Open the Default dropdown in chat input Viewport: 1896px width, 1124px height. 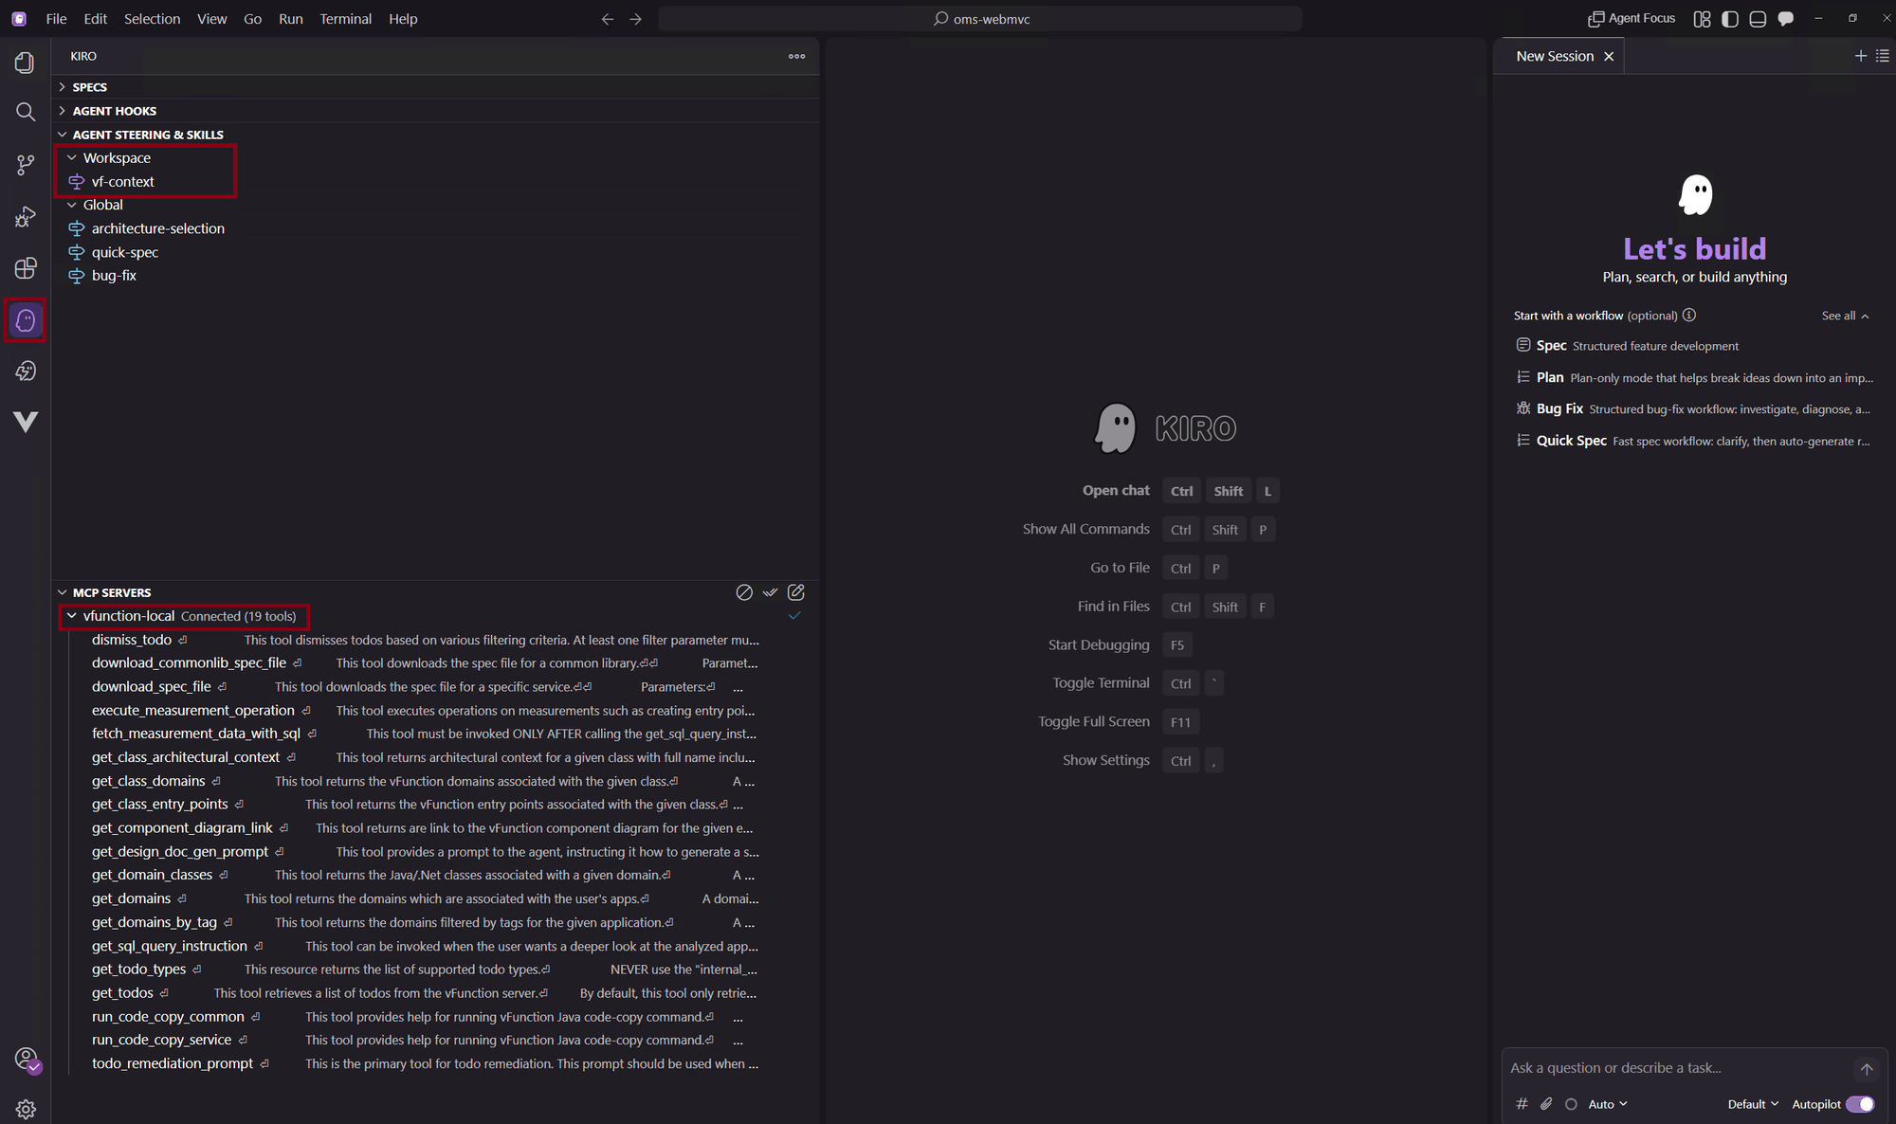(x=1753, y=1104)
